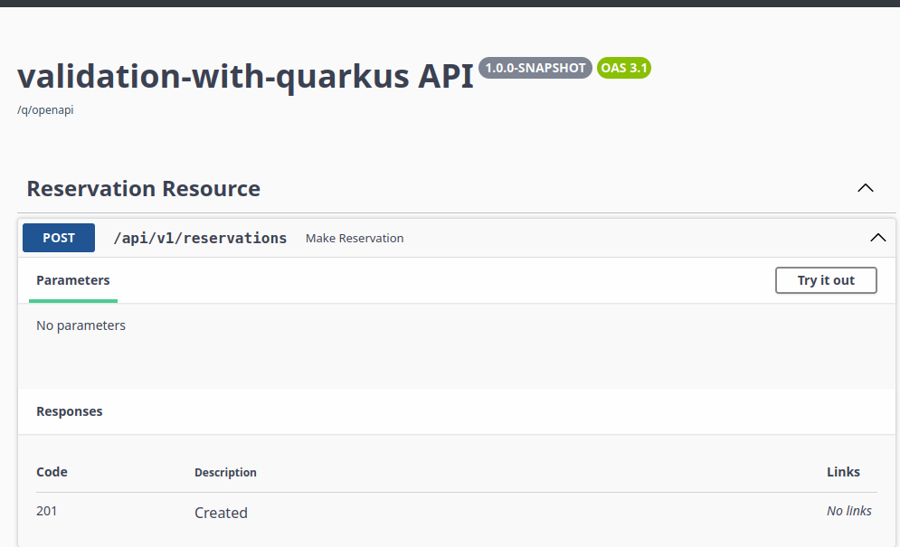Collapse the Reservation Resource section chevron
Image resolution: width=900 pixels, height=547 pixels.
pos(865,188)
